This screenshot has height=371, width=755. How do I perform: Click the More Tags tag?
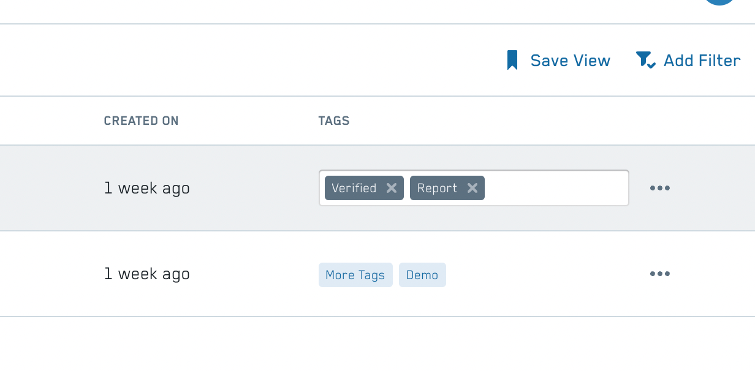pyautogui.click(x=355, y=275)
